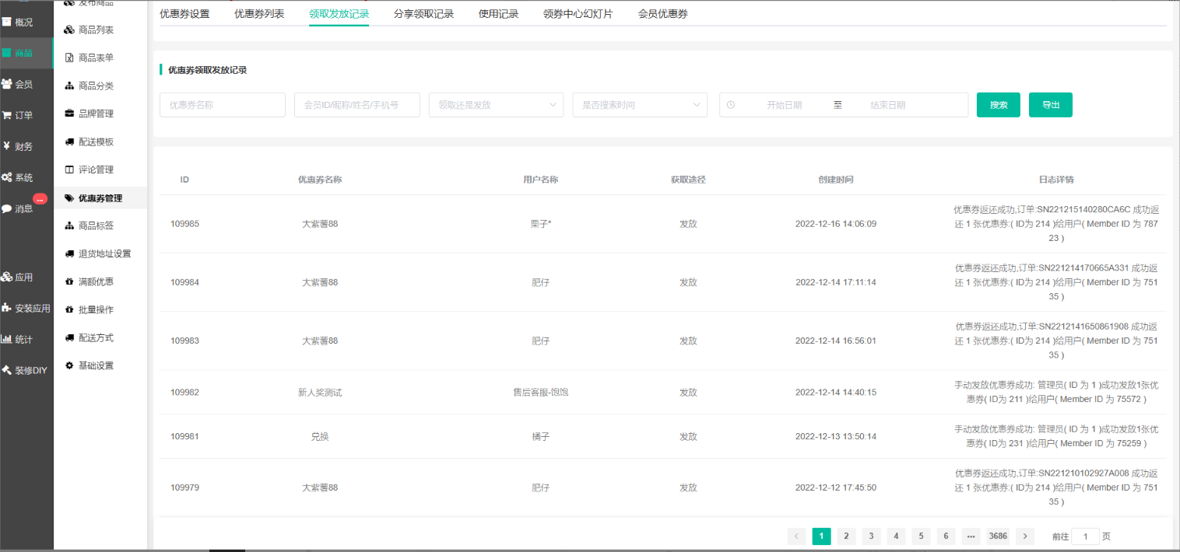Click the 财务 yen icon
The width and height of the screenshot is (1180, 552).
[x=6, y=146]
